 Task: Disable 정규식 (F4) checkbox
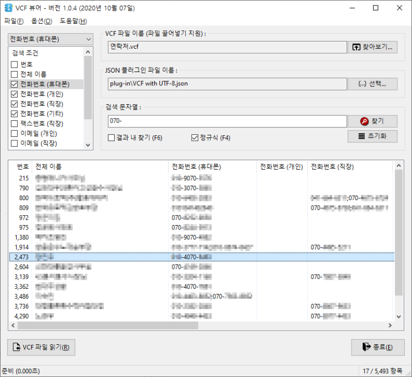click(x=195, y=137)
